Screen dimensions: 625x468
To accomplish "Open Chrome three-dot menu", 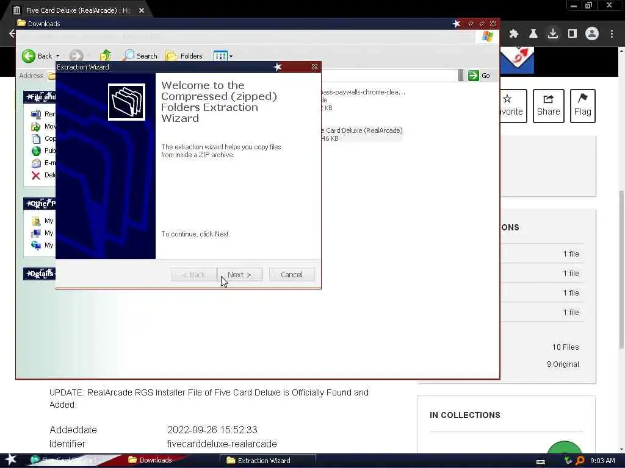I will click(x=612, y=34).
